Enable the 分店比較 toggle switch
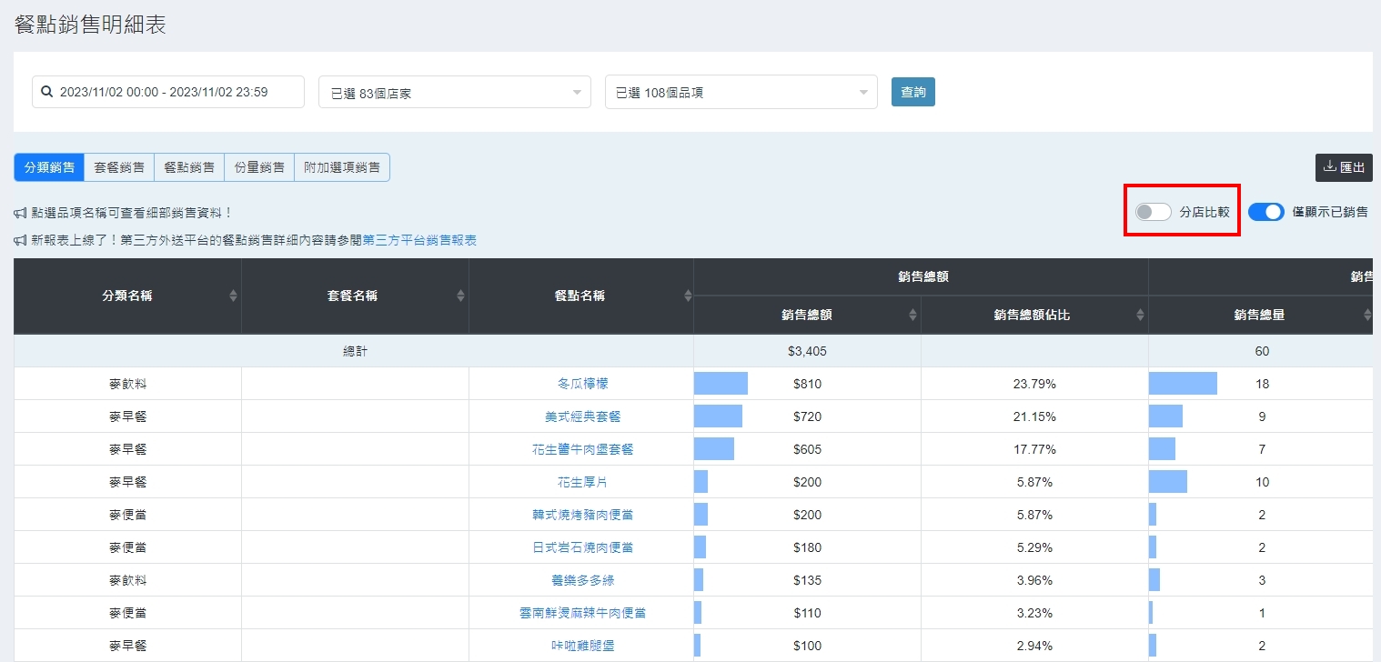The width and height of the screenshot is (1381, 662). (1153, 212)
